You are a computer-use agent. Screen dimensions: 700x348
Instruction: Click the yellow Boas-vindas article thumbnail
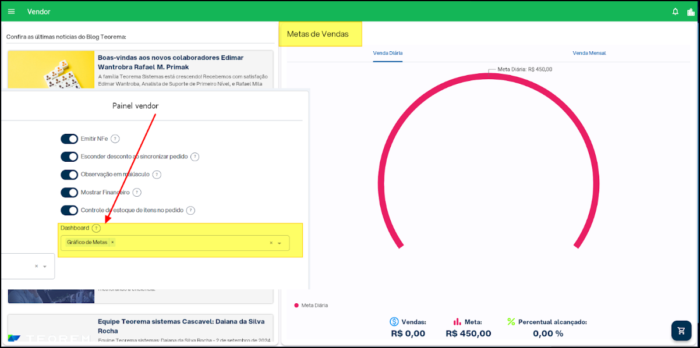pyautogui.click(x=51, y=69)
